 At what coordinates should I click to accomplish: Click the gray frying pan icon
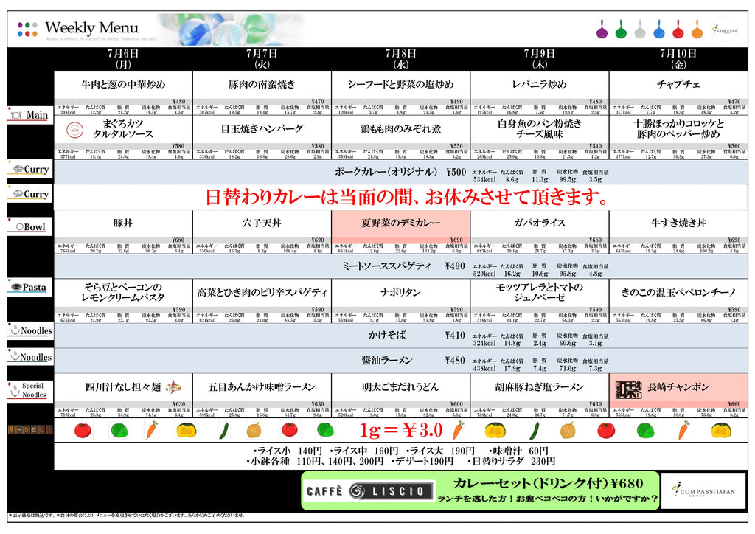click(639, 30)
